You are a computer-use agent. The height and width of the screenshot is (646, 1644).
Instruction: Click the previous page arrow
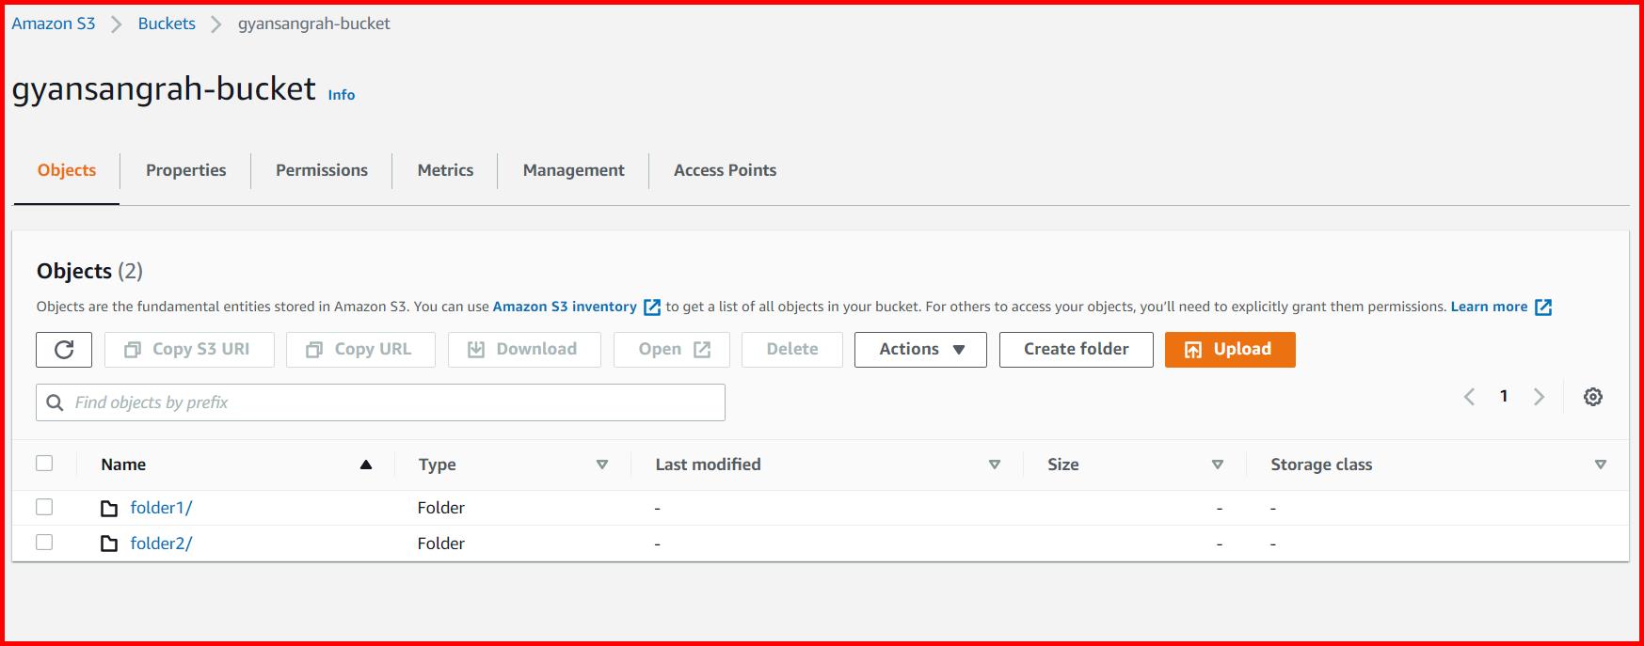tap(1469, 397)
